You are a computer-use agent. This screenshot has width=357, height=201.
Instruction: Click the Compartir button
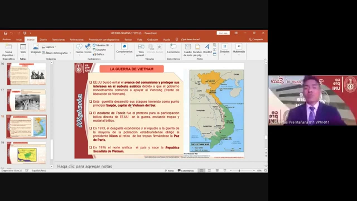pyautogui.click(x=256, y=40)
